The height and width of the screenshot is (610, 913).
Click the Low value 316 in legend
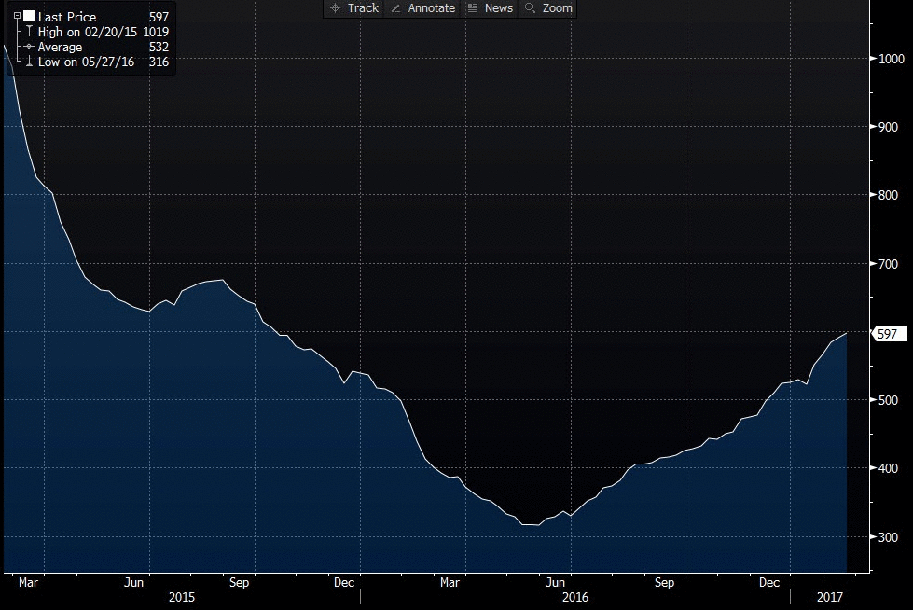[x=159, y=62]
